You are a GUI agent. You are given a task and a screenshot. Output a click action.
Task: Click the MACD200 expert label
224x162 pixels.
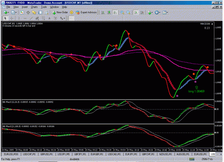point(205,24)
